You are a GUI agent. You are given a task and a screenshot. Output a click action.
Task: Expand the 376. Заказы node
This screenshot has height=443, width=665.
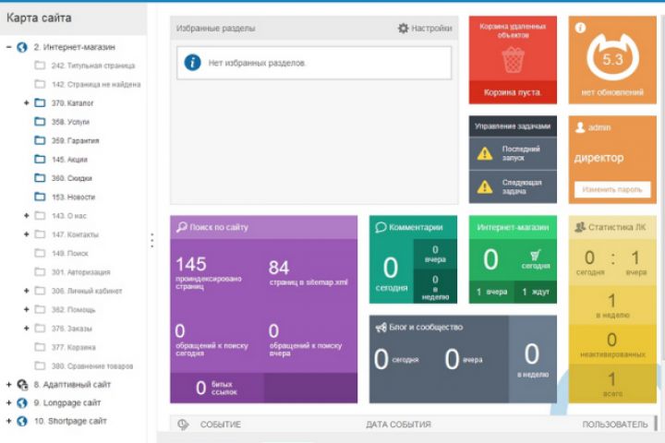(26, 329)
